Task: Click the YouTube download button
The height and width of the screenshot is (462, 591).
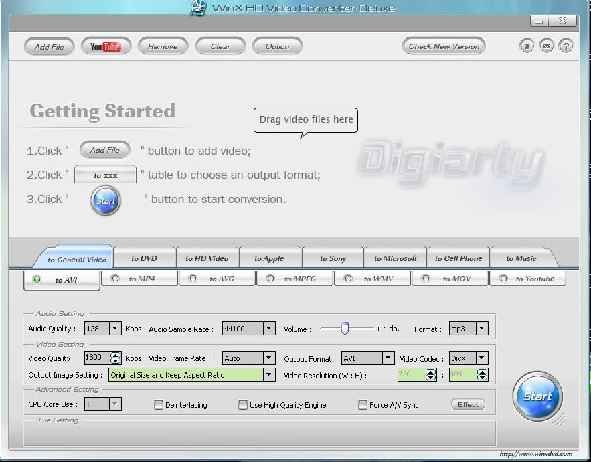Action: 106,46
